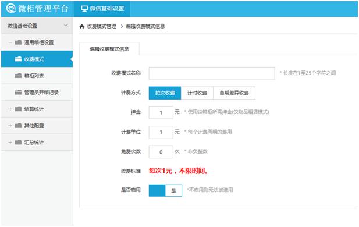
Task: Click the folder icon next to 结算统计
Action: point(18,109)
